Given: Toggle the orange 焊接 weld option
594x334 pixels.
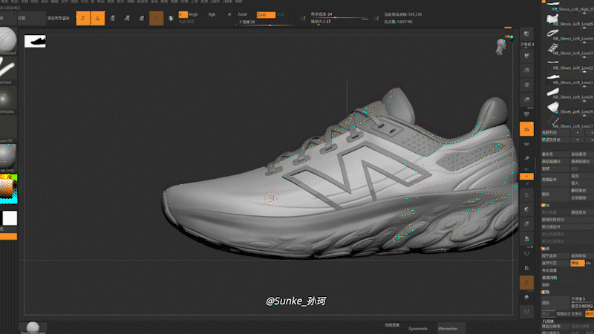Looking at the screenshot, I should click(578, 263).
